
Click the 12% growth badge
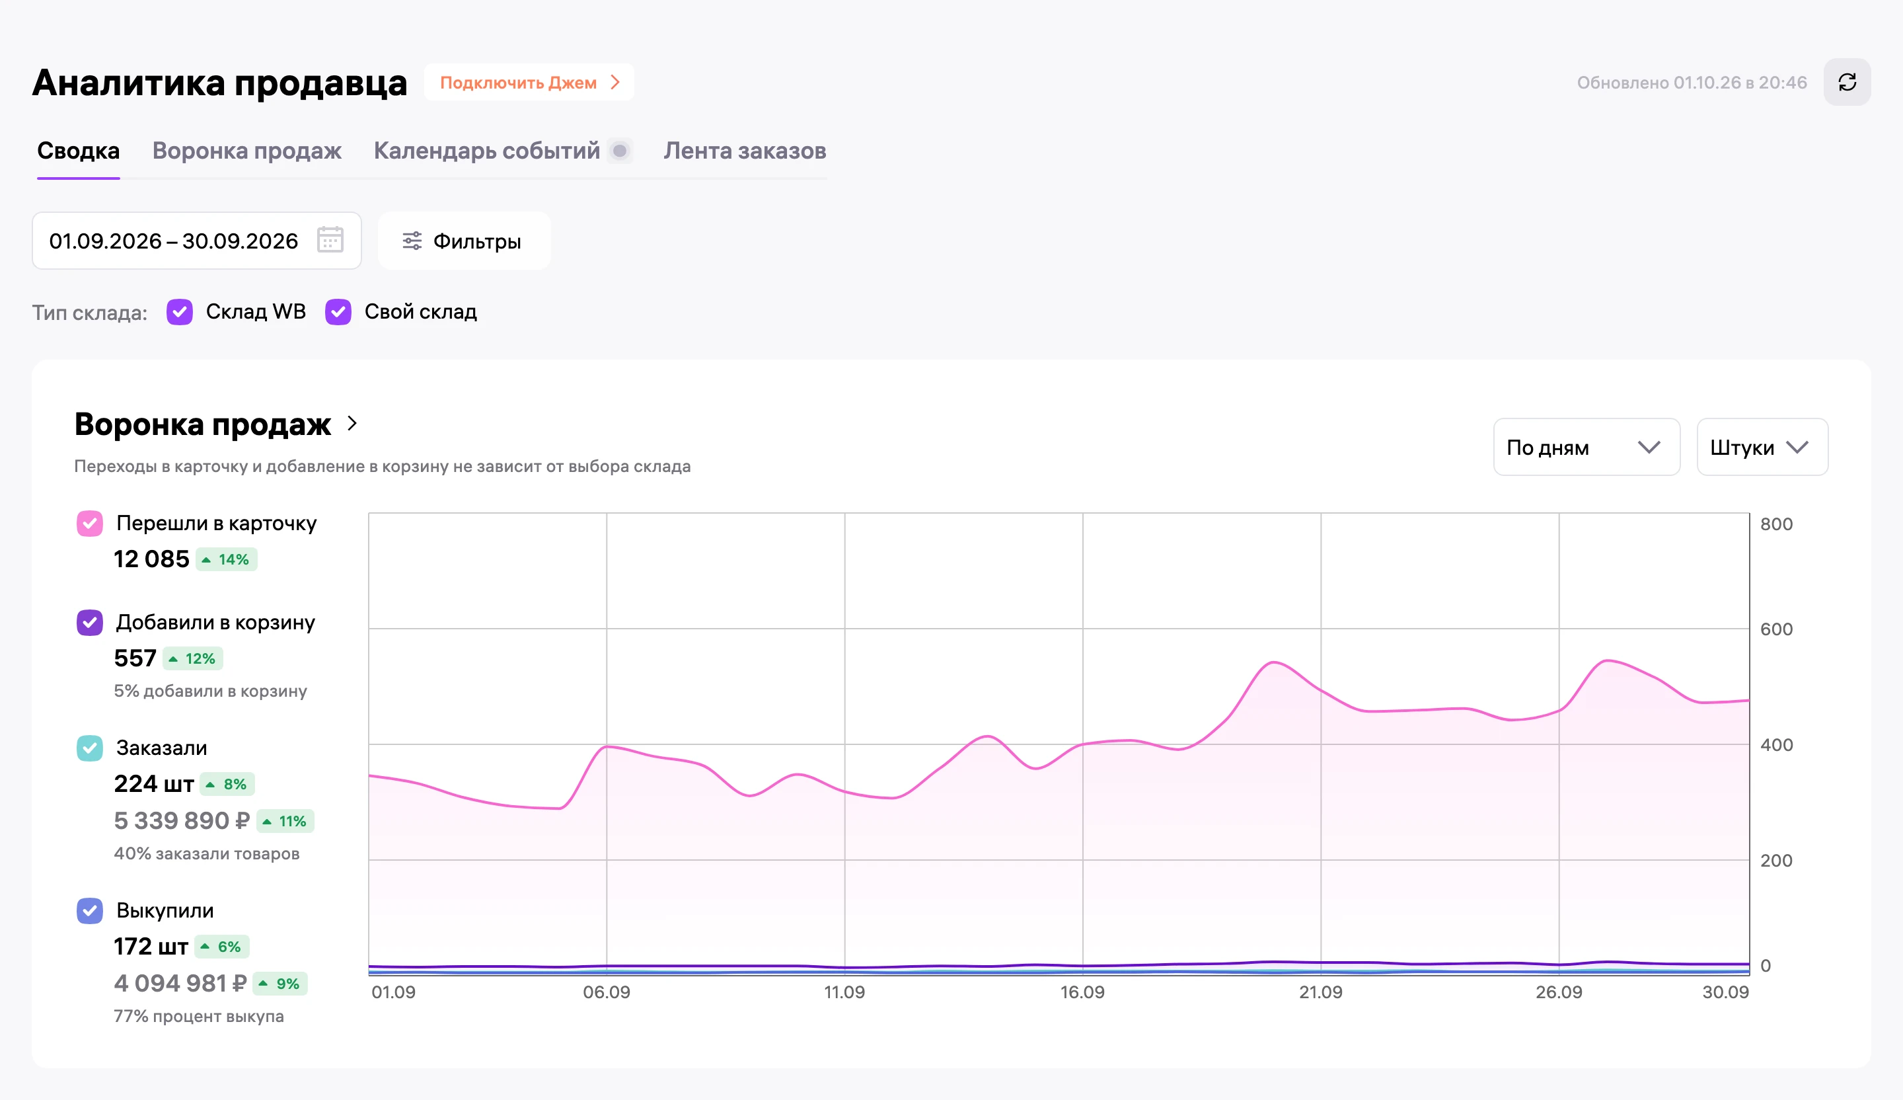click(x=194, y=659)
